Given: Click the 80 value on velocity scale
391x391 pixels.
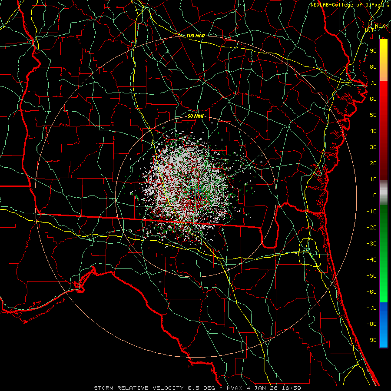Looking at the screenshot, I should pos(373,66).
